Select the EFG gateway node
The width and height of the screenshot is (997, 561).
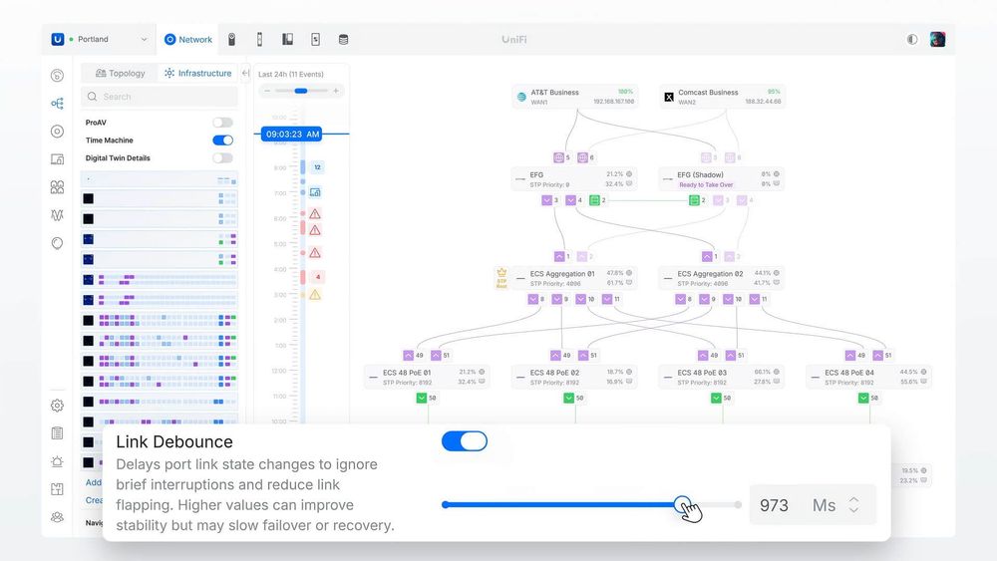(x=575, y=179)
